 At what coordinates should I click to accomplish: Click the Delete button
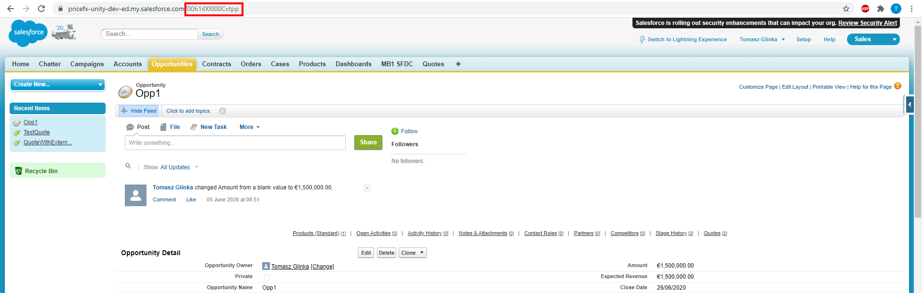pos(387,253)
